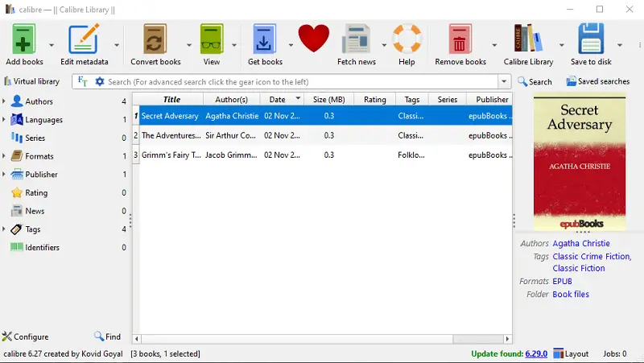Open the EPUB format link
The image size is (644, 363).
pyautogui.click(x=562, y=281)
